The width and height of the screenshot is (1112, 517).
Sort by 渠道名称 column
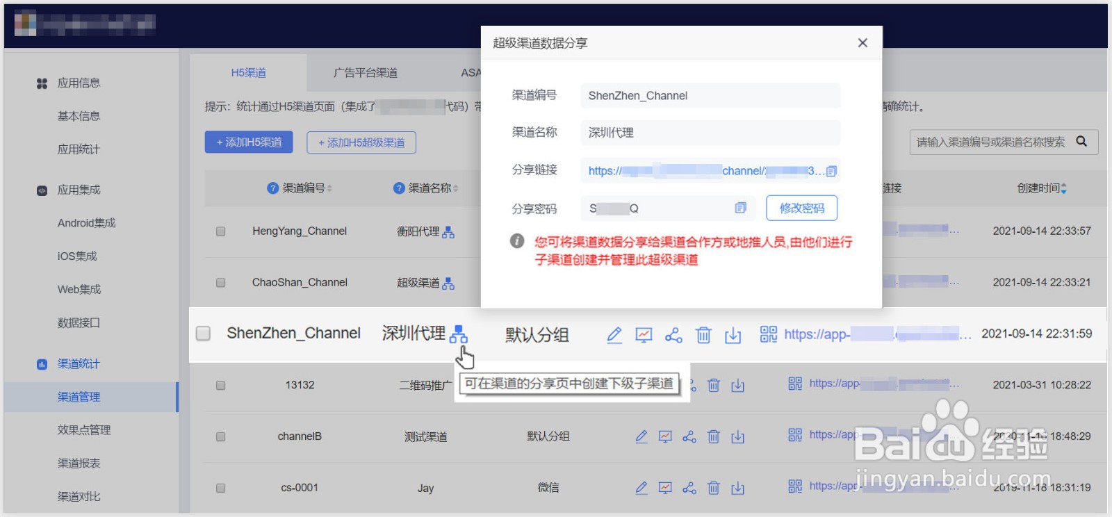click(455, 188)
